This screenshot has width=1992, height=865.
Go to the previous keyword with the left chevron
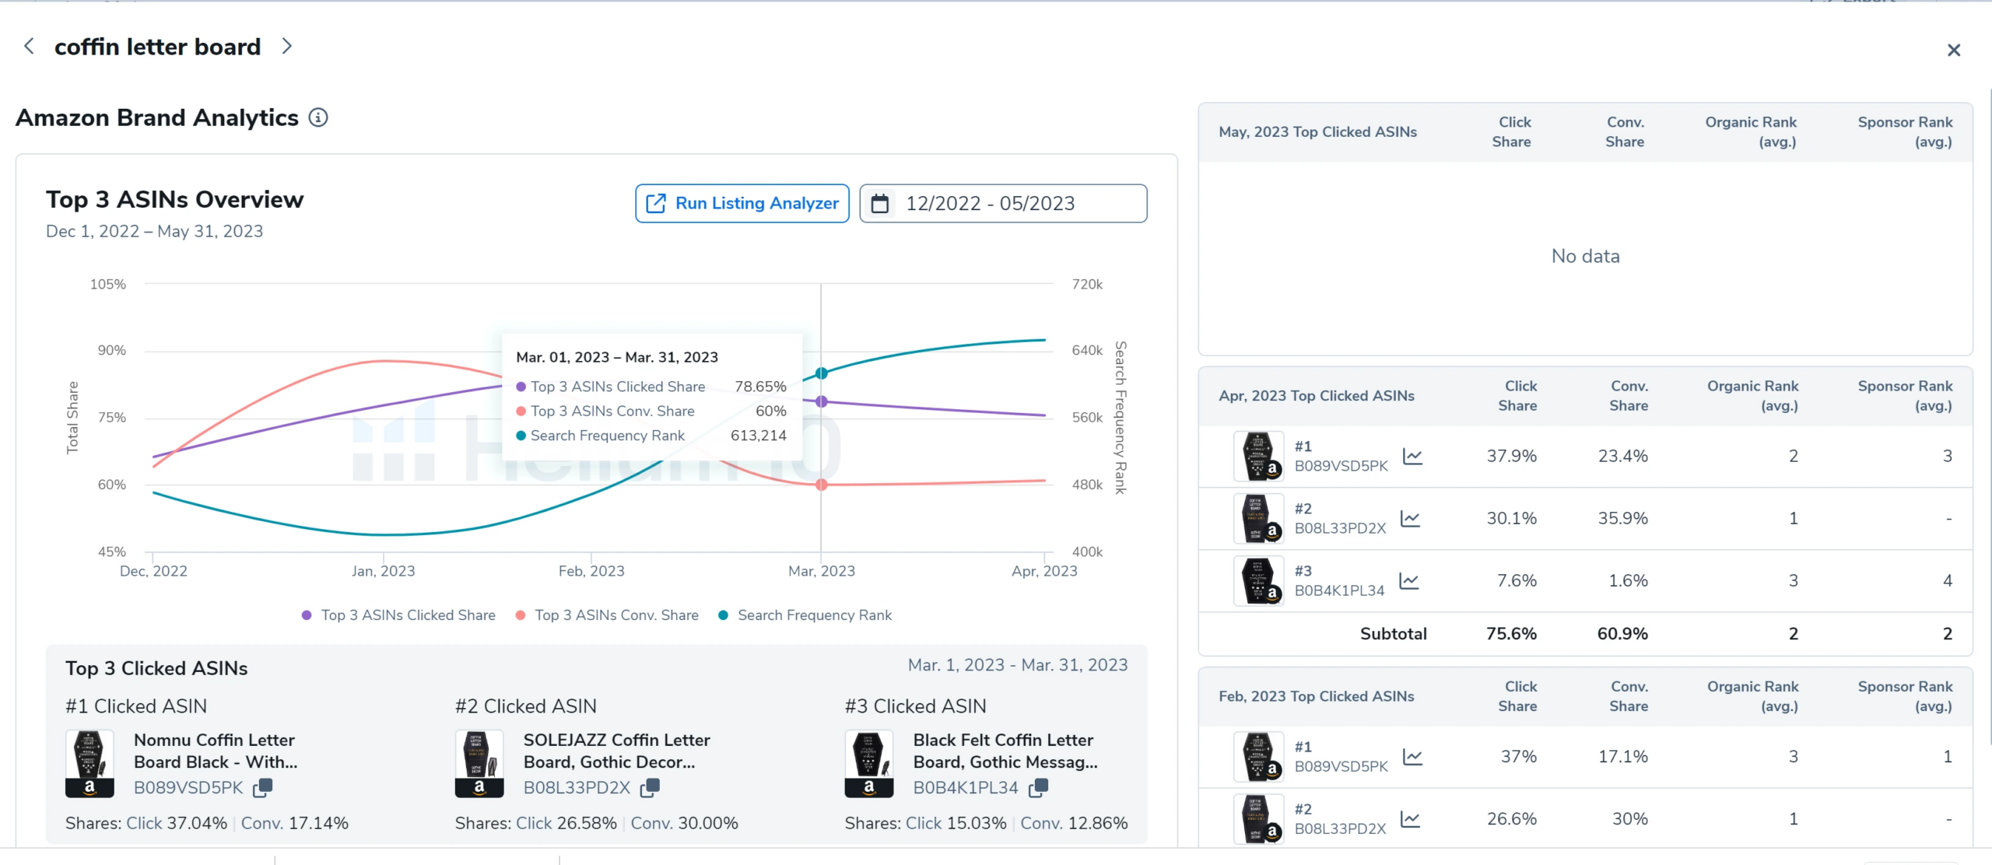tap(29, 47)
